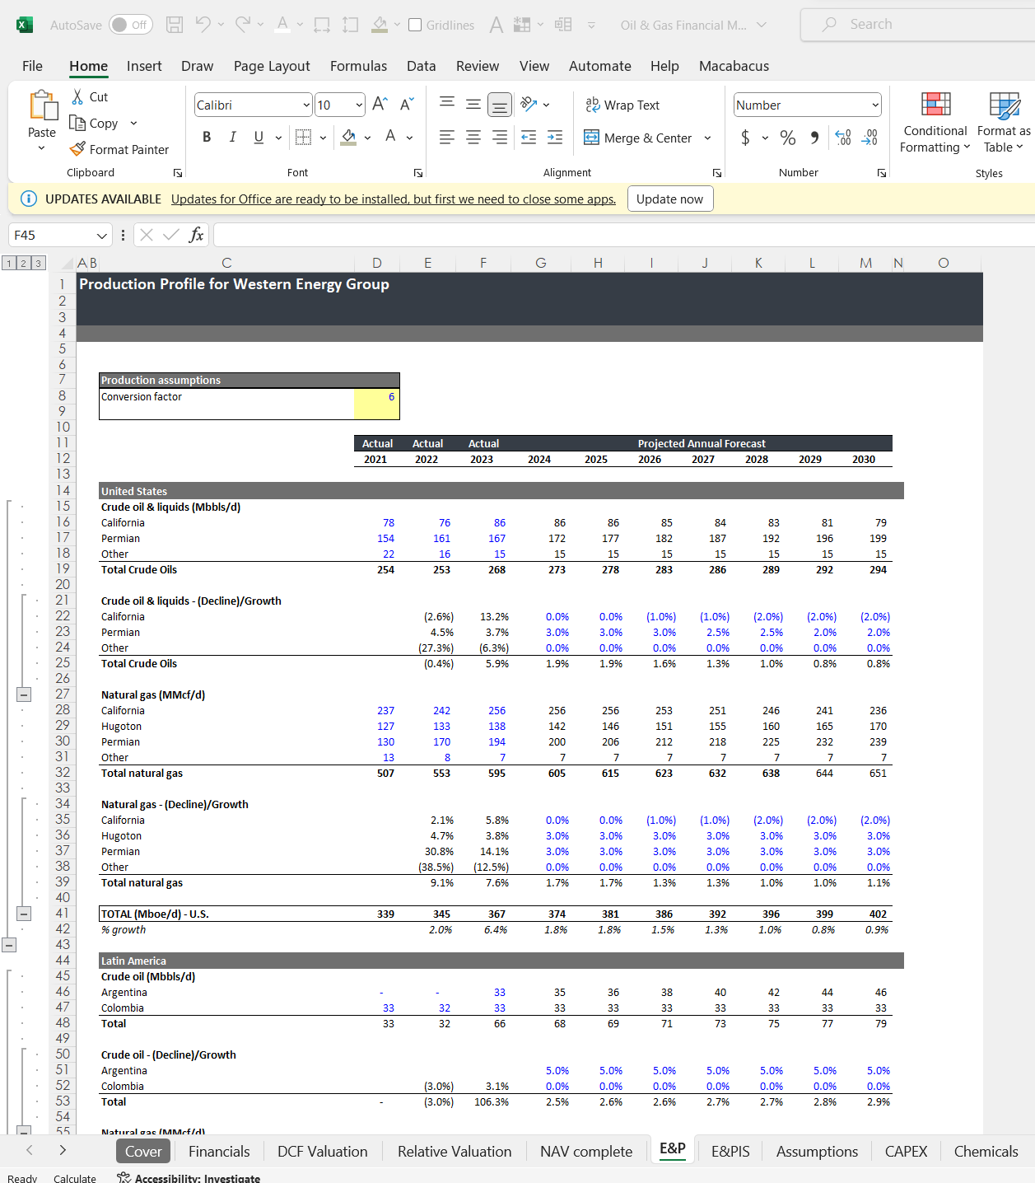Increase decimal places
The width and height of the screenshot is (1035, 1183).
point(842,138)
